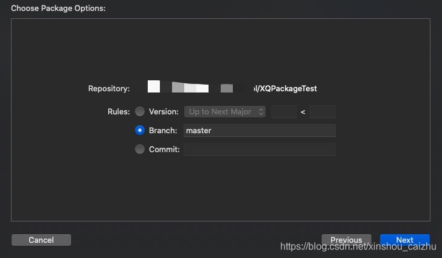Select the Commit rule radio button

140,149
